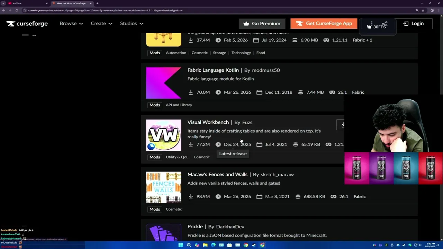
Task: Click the Storage category tag
Action: pos(219,53)
